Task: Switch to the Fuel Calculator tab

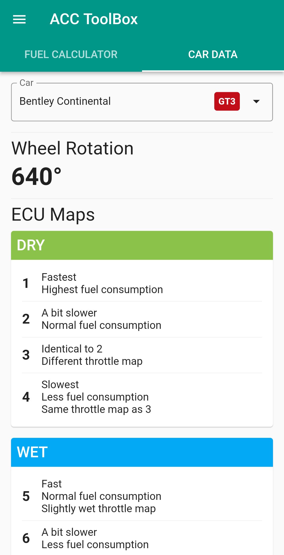Action: click(x=71, y=55)
